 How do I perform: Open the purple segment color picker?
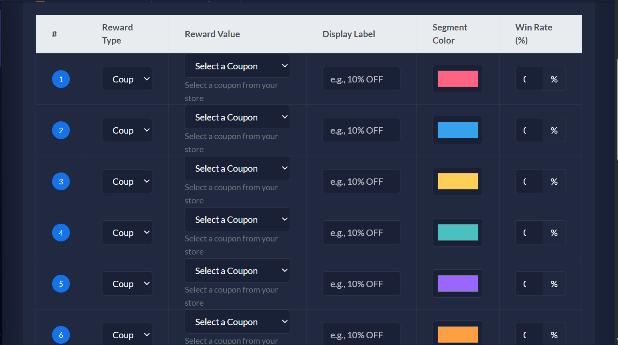click(458, 284)
